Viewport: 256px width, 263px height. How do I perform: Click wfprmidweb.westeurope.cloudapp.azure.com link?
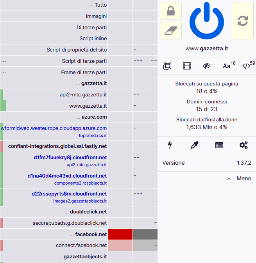[54, 128]
